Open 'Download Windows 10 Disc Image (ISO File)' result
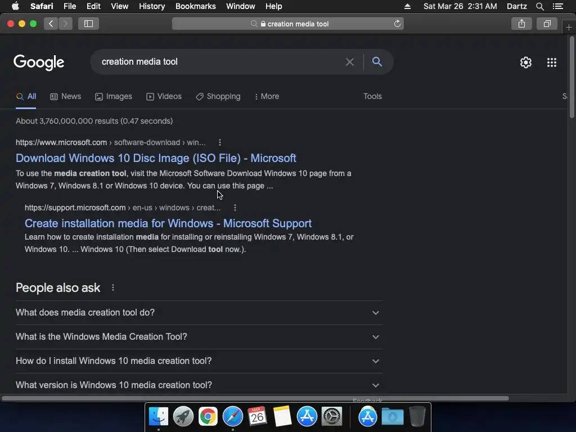This screenshot has width=576, height=432. (x=156, y=158)
